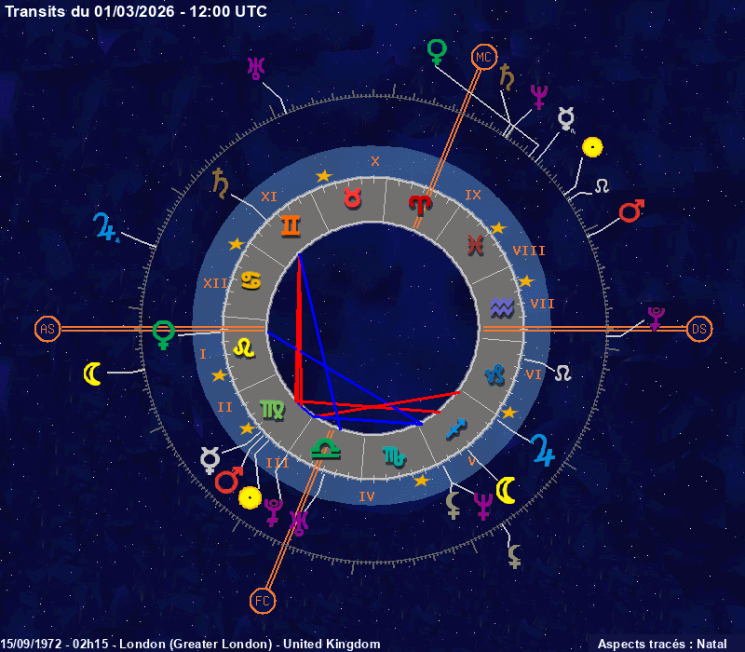Click the transit date title text
The image size is (745, 652).
coord(136,11)
